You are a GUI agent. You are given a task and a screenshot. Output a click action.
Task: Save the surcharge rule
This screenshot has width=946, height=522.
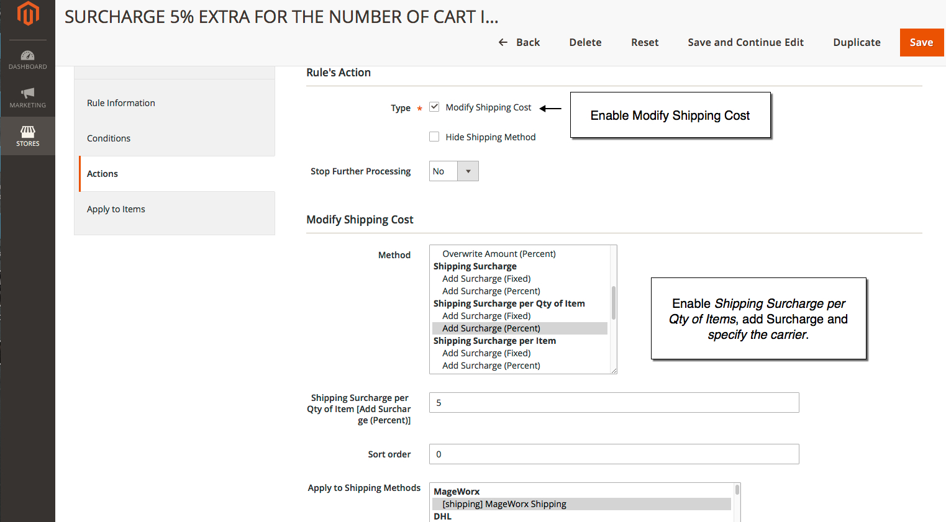point(922,42)
